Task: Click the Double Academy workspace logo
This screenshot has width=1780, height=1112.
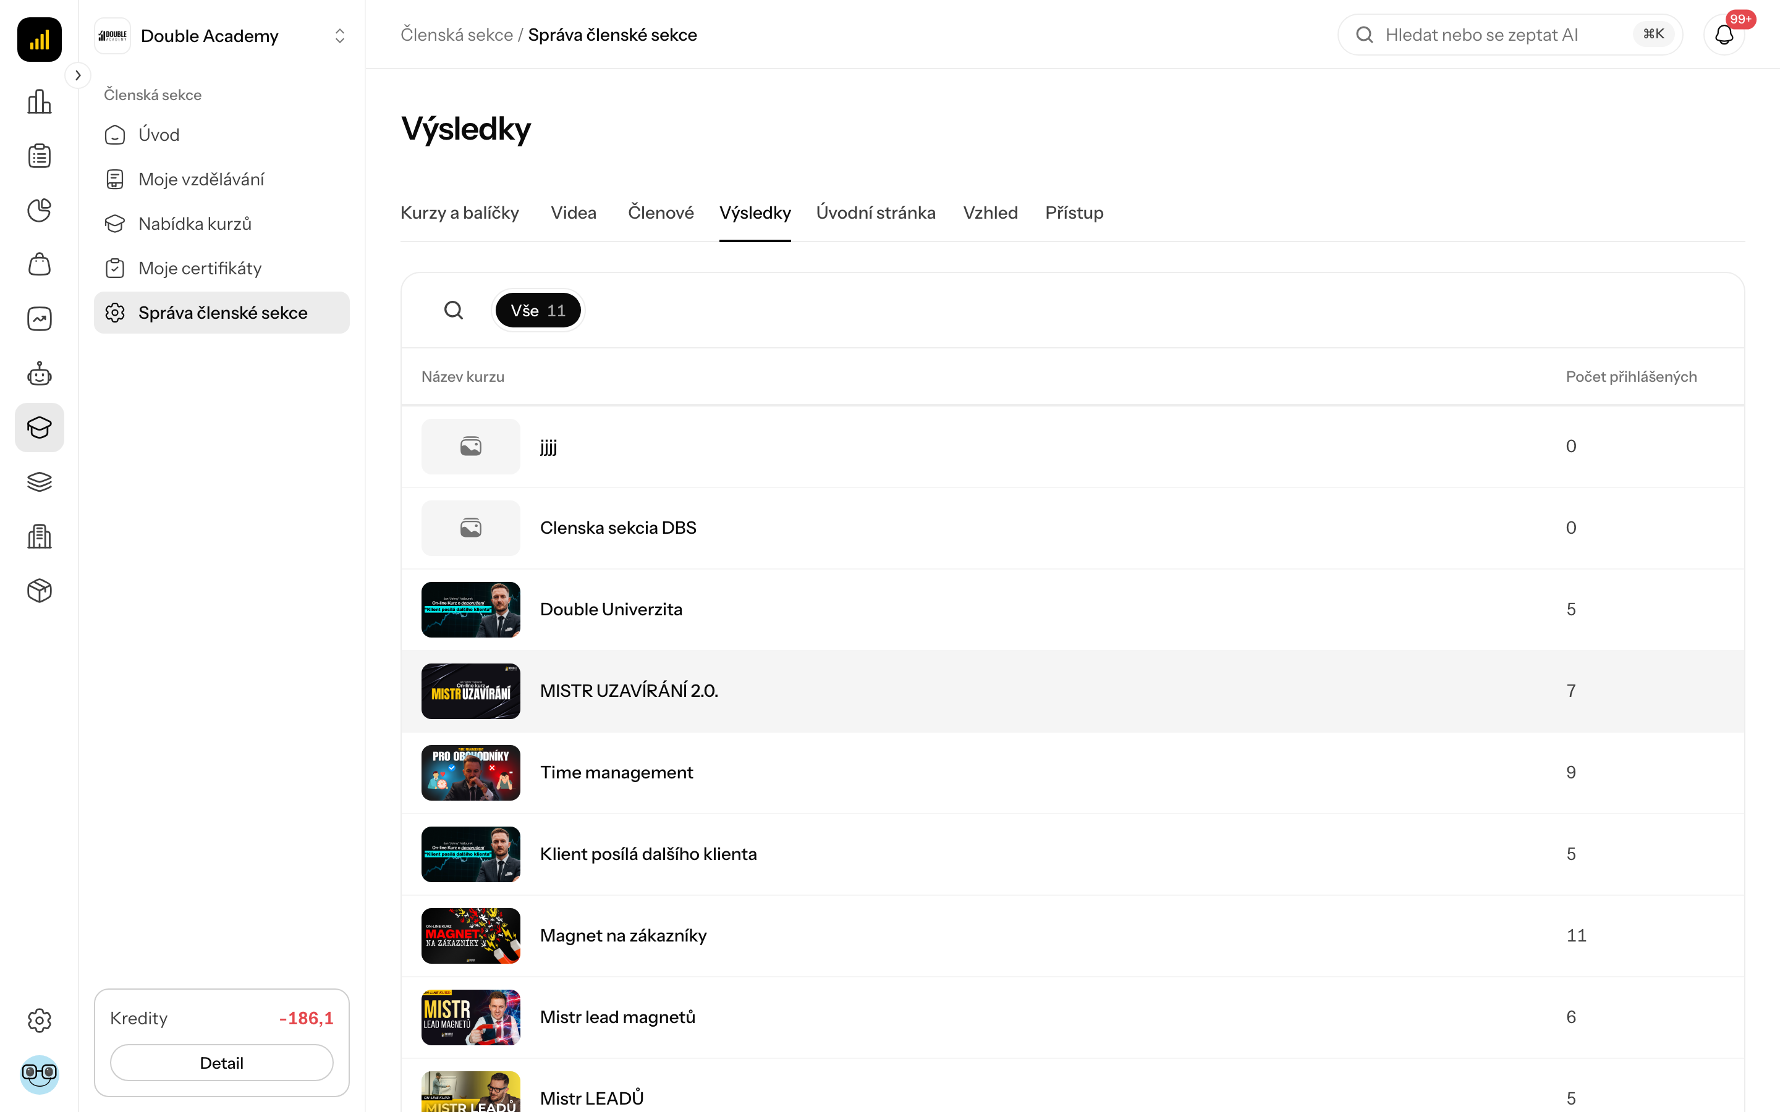Action: point(112,35)
